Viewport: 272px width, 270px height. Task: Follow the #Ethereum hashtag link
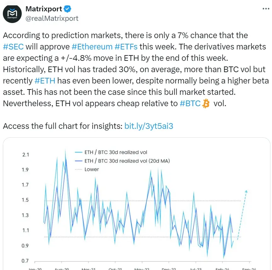92,47
